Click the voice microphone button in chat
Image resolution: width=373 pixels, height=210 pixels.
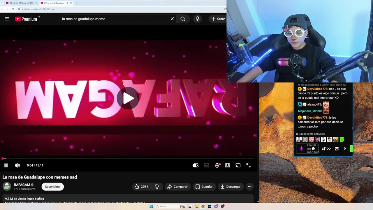pos(301,149)
